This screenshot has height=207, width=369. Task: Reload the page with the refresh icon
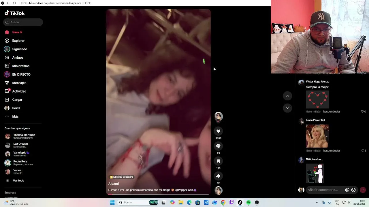click(x=14, y=3)
